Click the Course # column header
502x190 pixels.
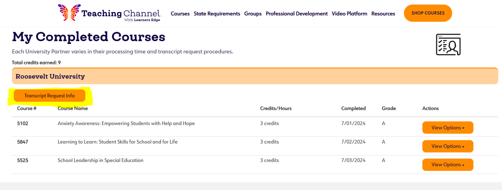[x=27, y=108]
